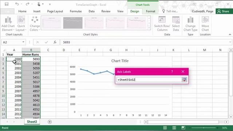This screenshot has height=131, width=233.
Task: Click the zoom slider handle
Action: click(x=204, y=128)
